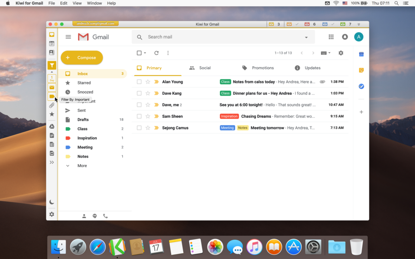Select Sejong Camus's email checkbox
This screenshot has height=259, width=415.
coord(139,128)
